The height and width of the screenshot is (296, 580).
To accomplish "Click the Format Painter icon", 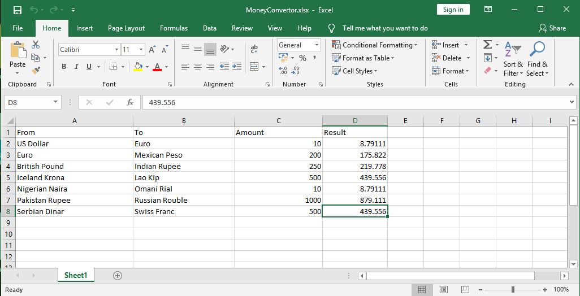I will [x=36, y=71].
